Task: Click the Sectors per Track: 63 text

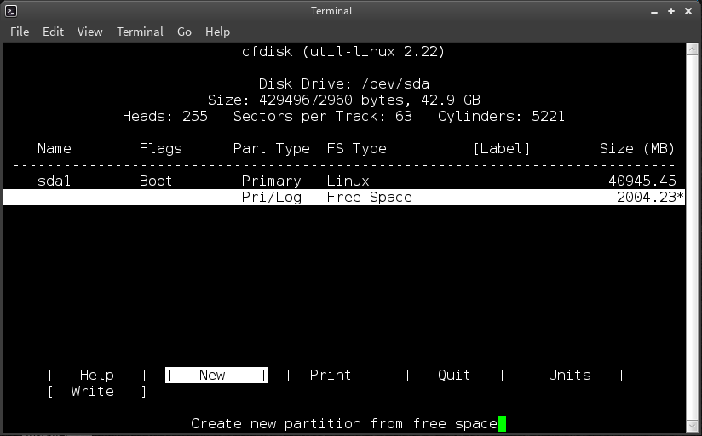Action: click(x=322, y=117)
